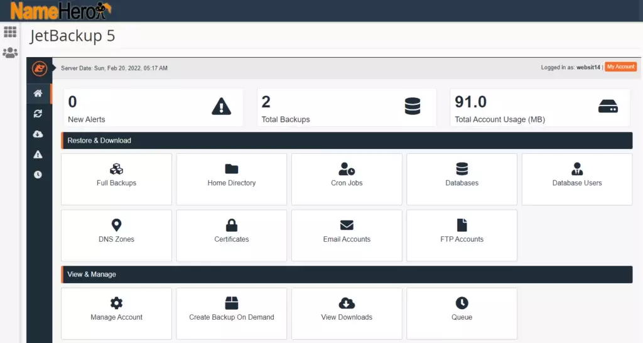Open the Full Backups tile
643x343 pixels.
(x=116, y=179)
